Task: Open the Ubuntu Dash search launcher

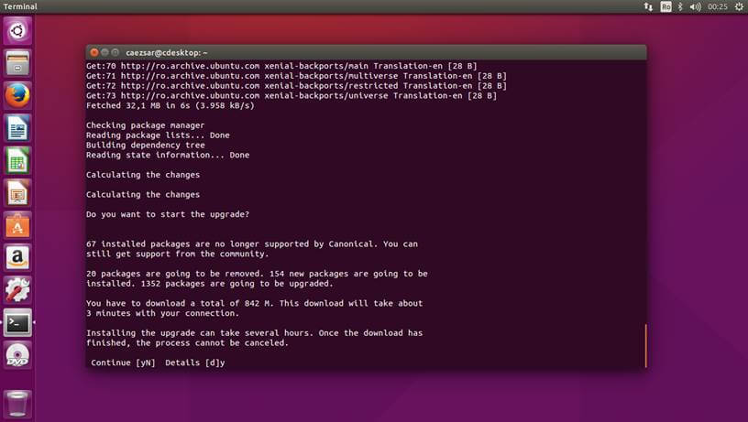Action: [x=17, y=31]
